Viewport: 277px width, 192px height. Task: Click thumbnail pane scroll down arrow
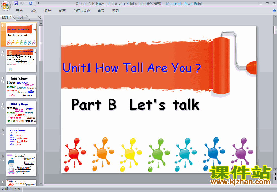click(41, 184)
